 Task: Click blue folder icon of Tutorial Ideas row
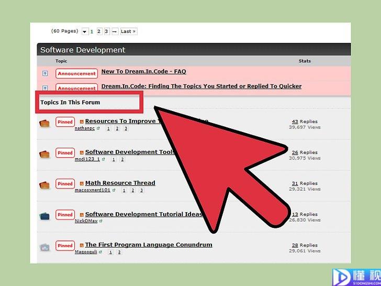44,216
